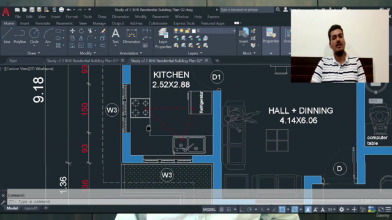Expand the Annotation panel

click(130, 53)
